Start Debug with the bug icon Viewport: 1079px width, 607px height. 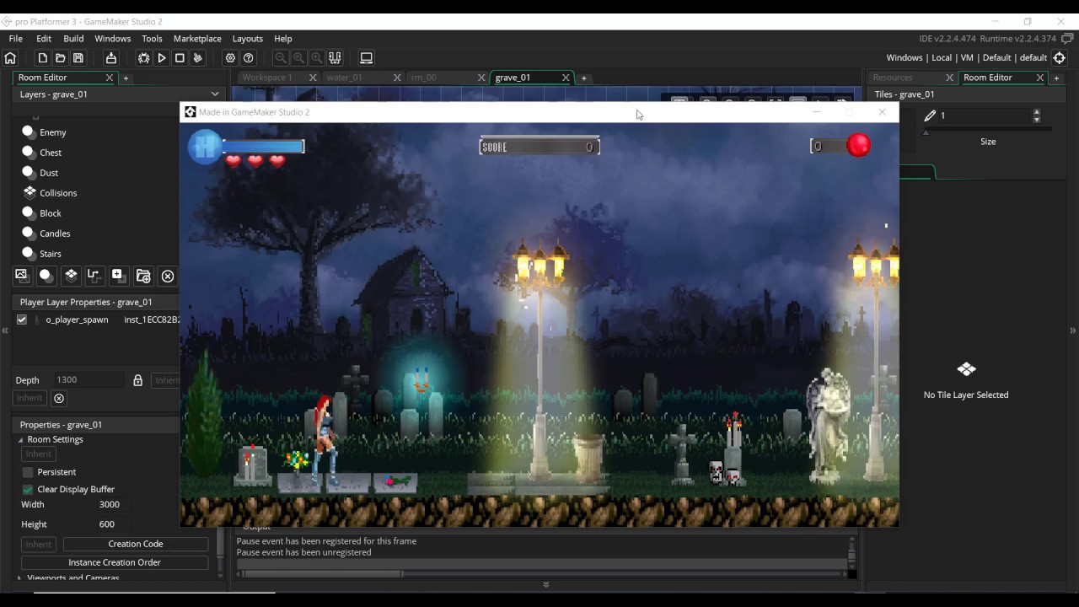point(143,58)
